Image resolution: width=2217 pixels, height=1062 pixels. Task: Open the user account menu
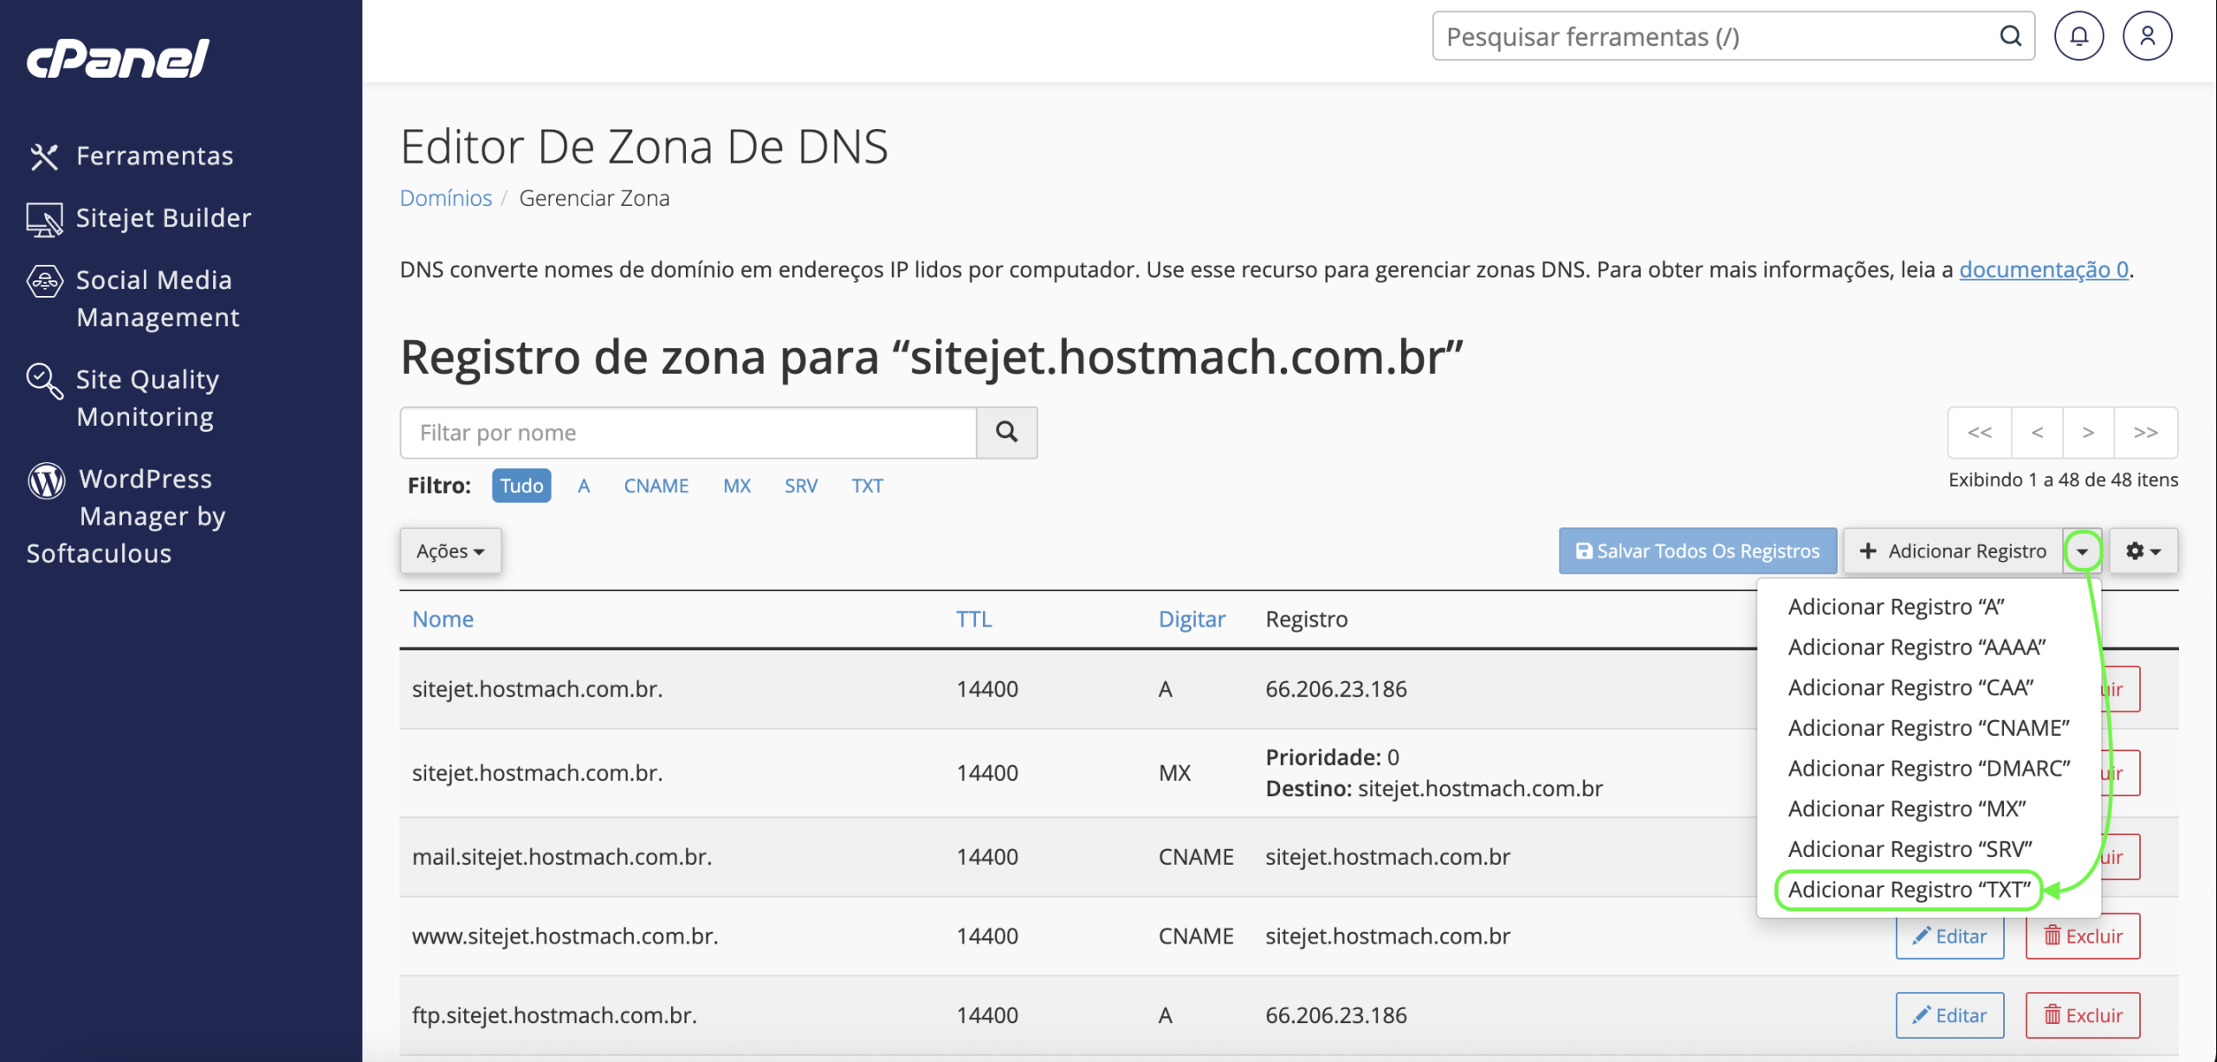(2147, 36)
